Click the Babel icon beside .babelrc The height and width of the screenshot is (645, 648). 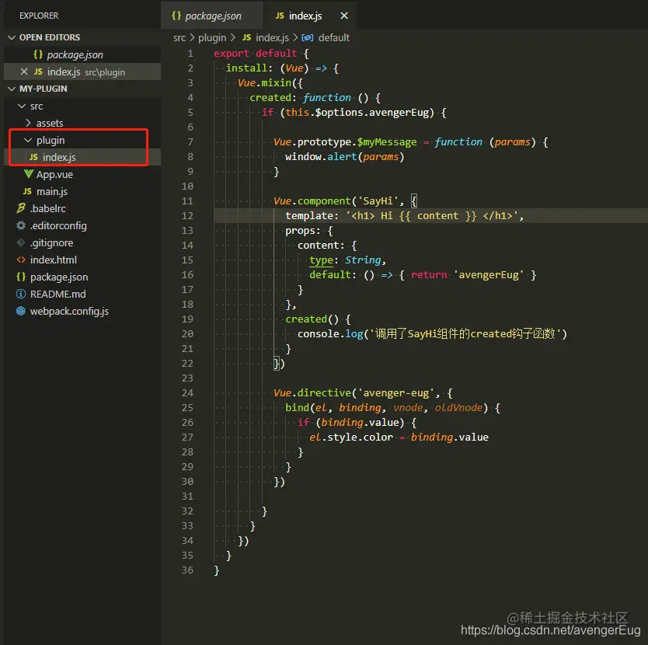tap(21, 208)
